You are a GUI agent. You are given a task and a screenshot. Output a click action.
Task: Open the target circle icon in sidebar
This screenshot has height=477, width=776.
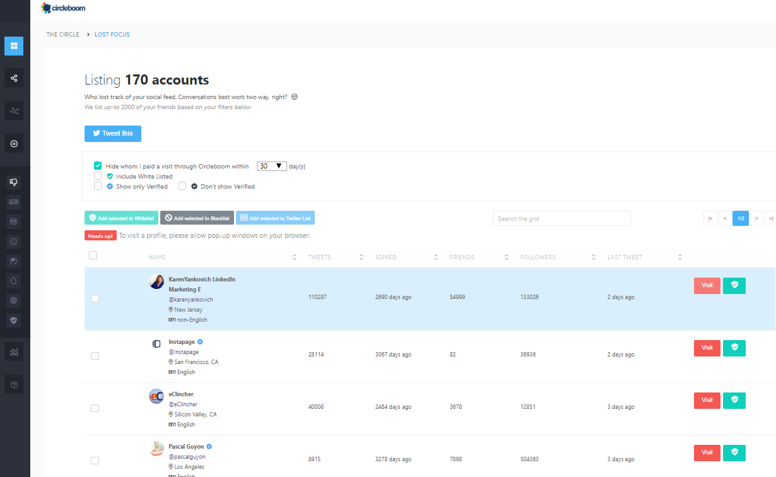click(x=14, y=144)
